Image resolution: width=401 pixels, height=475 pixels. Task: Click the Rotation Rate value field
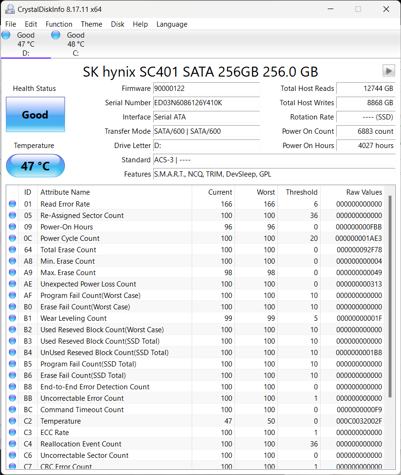click(366, 117)
